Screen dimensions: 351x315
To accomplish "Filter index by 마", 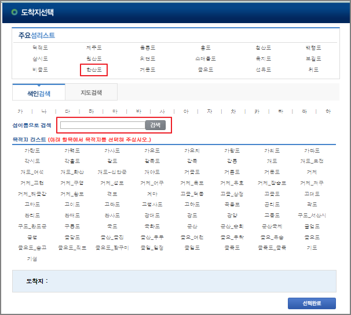I will click(x=115, y=111).
